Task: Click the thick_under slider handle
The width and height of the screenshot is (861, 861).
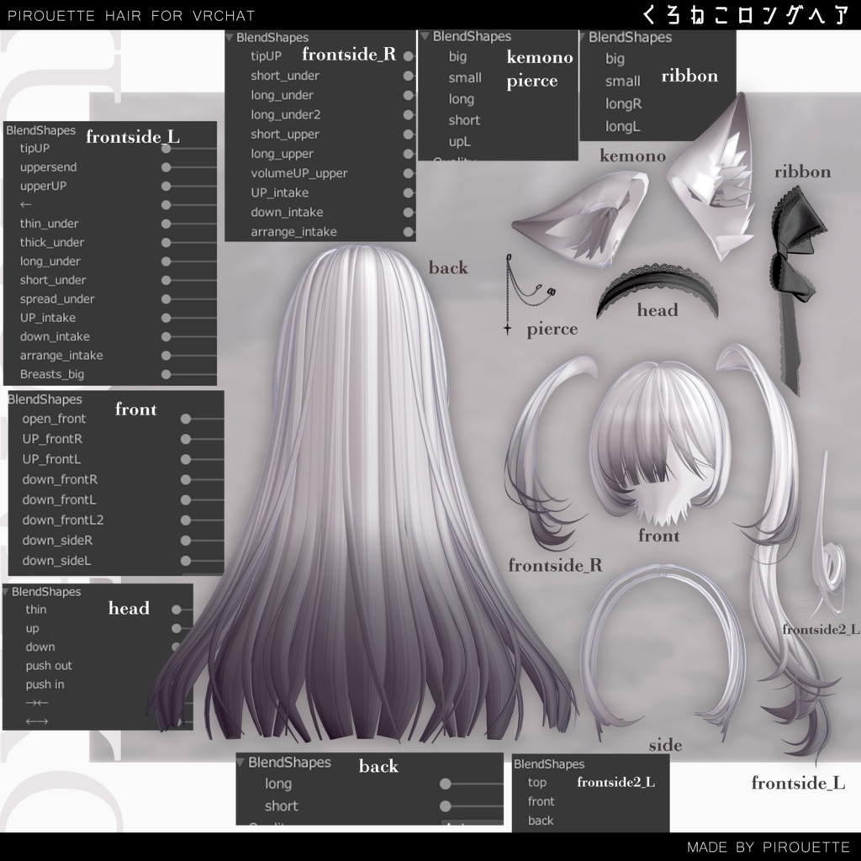Action: (166, 243)
